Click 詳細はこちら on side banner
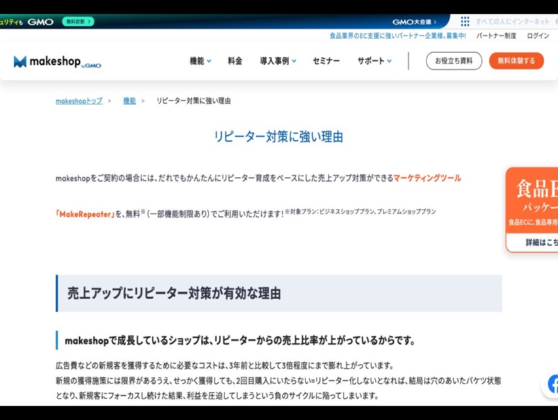558x420 pixels. tap(541, 242)
